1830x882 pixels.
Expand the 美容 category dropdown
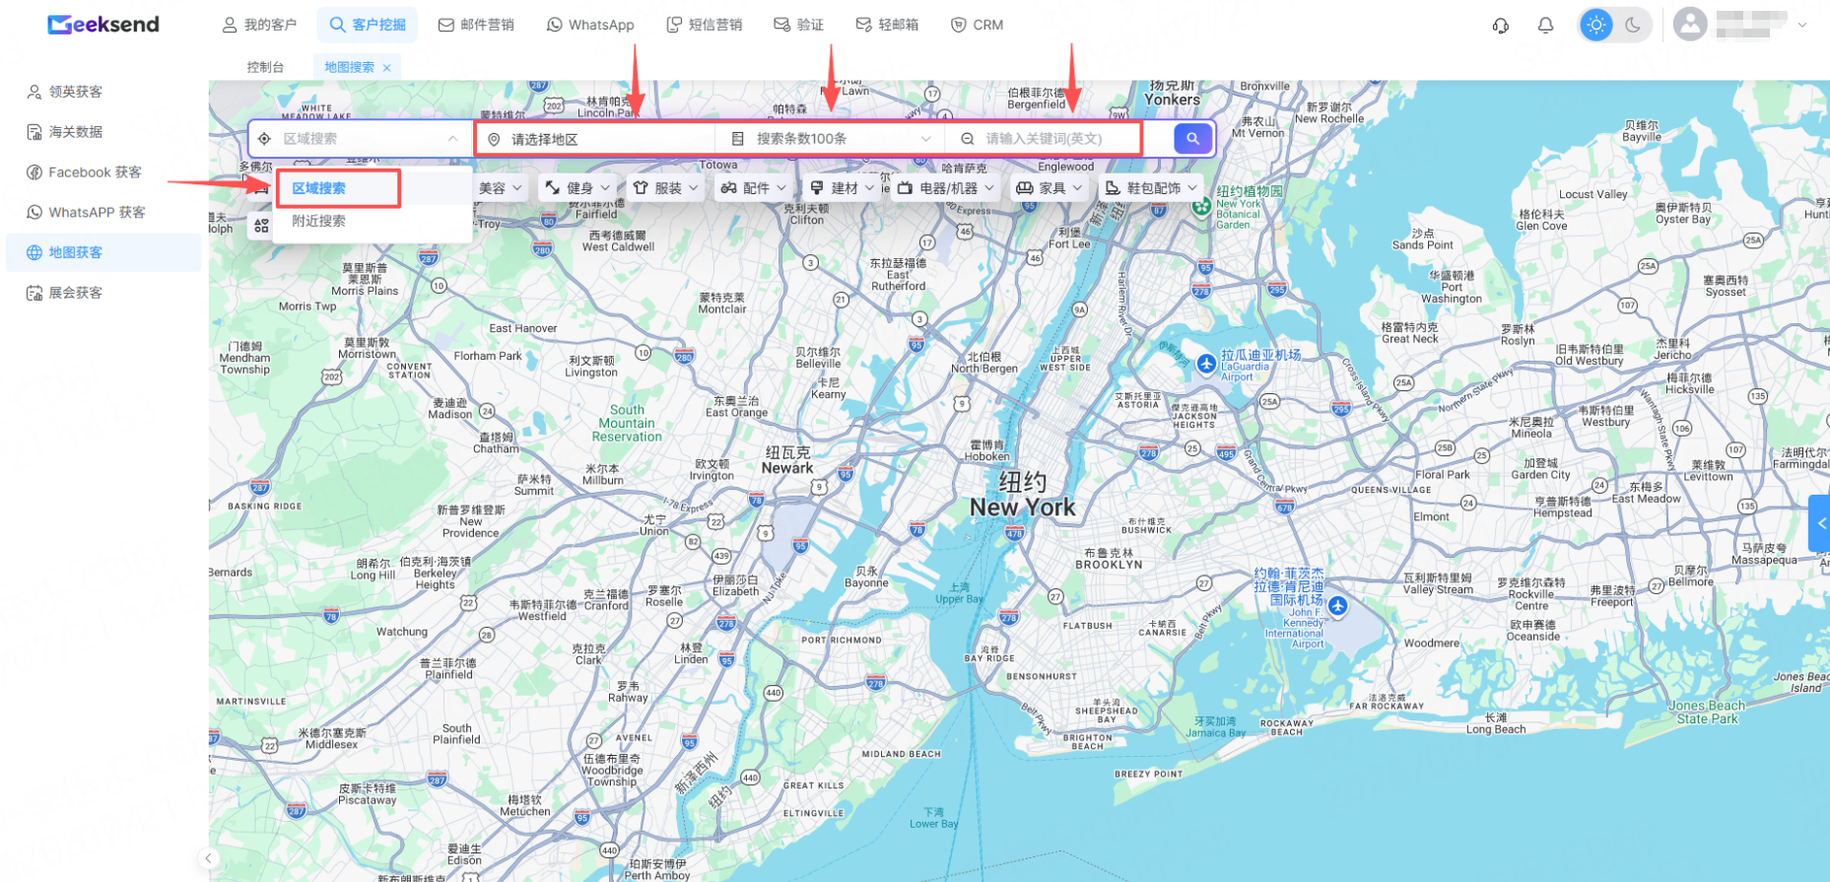tap(501, 187)
